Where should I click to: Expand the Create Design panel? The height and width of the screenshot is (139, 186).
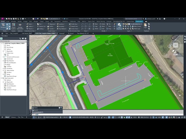pyautogui.click(x=52, y=31)
